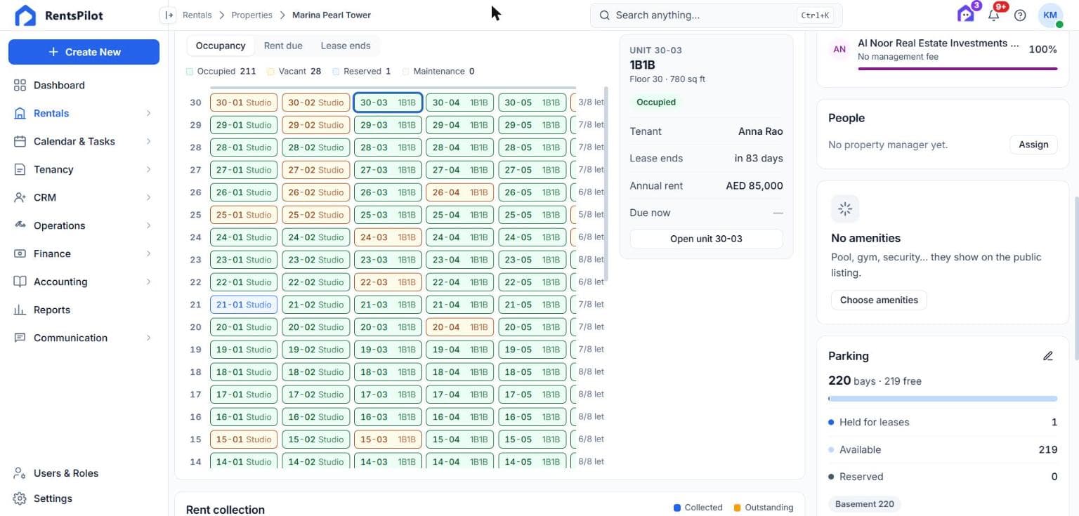This screenshot has width=1079, height=516.
Task: Click the unit grid vertical scrollbar
Action: click(606, 184)
